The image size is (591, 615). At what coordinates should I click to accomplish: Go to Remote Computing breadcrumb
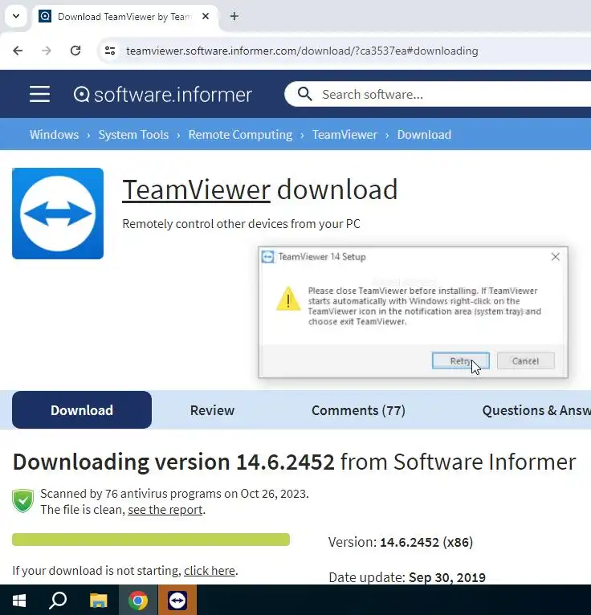point(240,135)
